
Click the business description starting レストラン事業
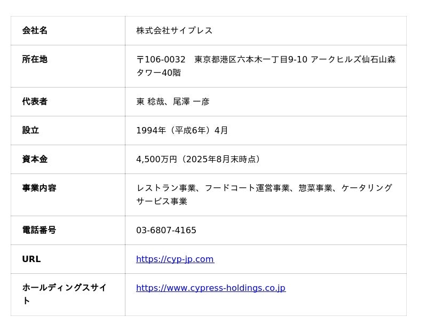tap(264, 194)
